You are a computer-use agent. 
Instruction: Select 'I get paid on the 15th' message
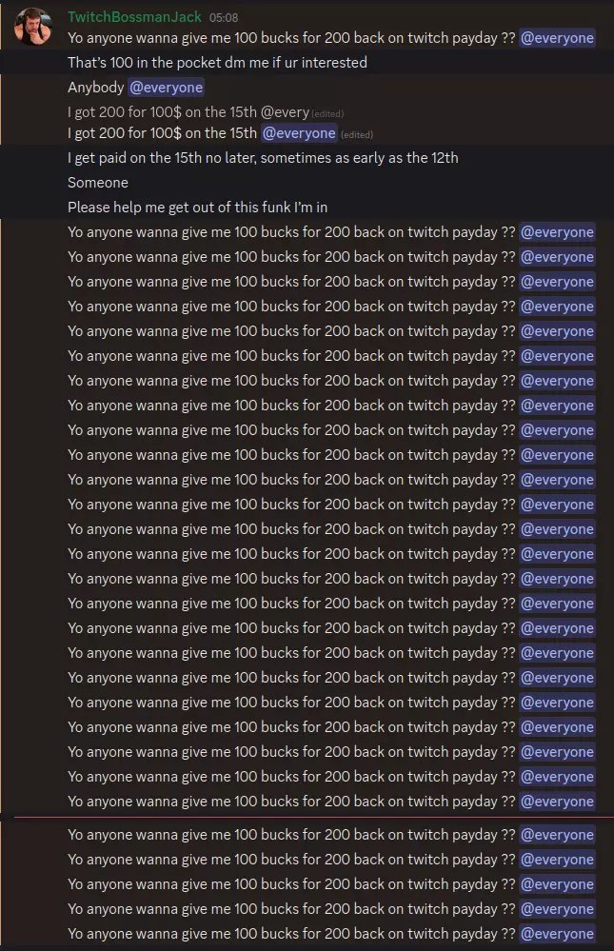(263, 158)
